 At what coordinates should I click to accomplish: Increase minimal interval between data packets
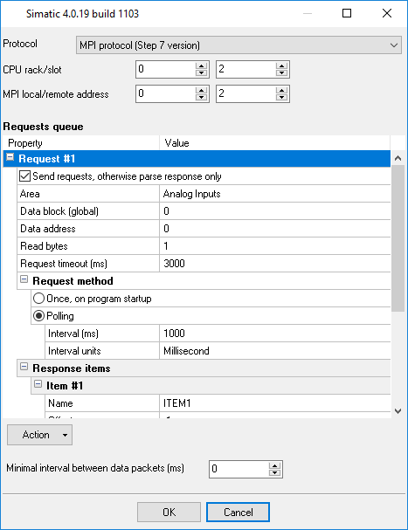[x=274, y=465]
